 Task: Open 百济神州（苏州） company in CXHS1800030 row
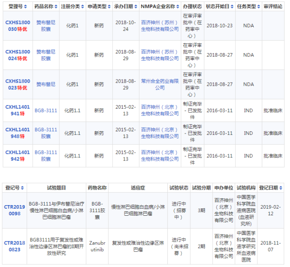pyautogui.click(x=160, y=26)
